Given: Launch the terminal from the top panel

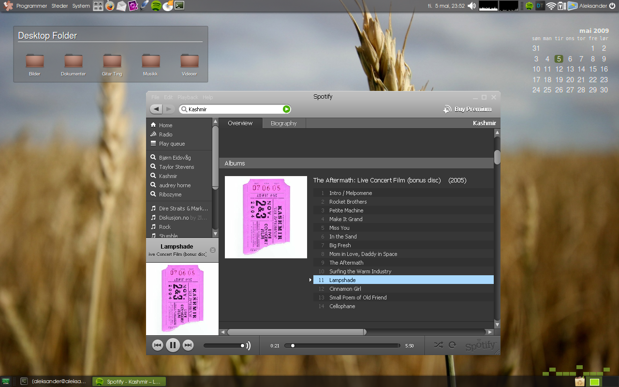Looking at the screenshot, I should (179, 6).
